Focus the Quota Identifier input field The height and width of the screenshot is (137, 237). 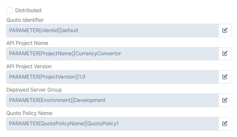(x=113, y=30)
